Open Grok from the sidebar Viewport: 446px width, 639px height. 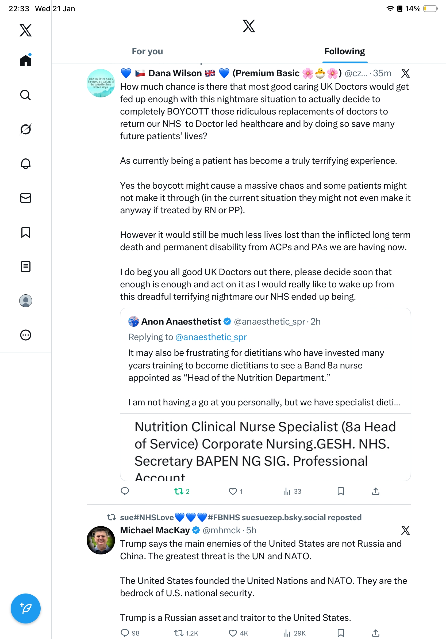tap(26, 130)
